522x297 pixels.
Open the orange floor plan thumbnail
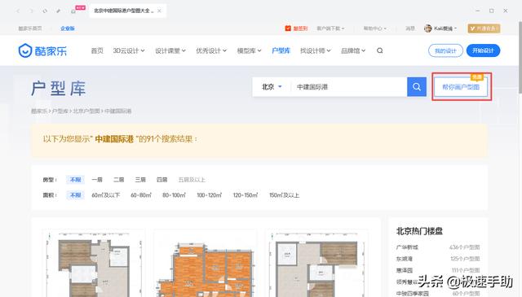pyautogui.click(x=206, y=264)
